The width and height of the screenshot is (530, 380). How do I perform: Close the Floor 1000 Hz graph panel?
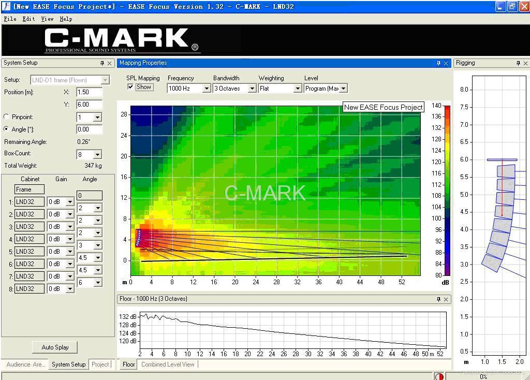pos(446,299)
